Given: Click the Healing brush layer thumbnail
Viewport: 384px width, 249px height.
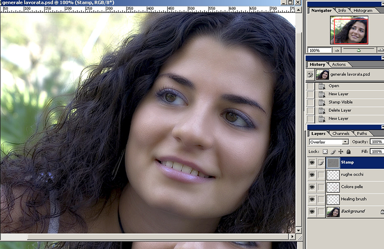Looking at the screenshot, I should [333, 199].
